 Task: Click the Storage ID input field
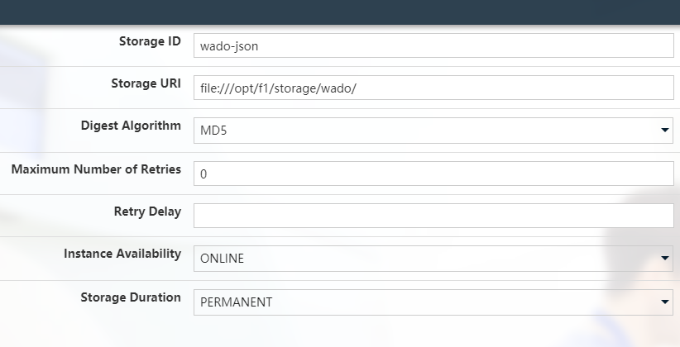point(433,45)
